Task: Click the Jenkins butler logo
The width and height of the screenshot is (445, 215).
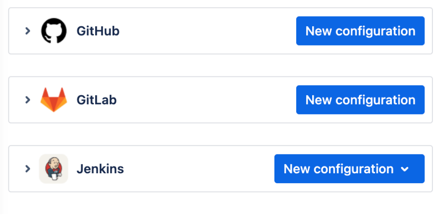Action: pos(54,169)
